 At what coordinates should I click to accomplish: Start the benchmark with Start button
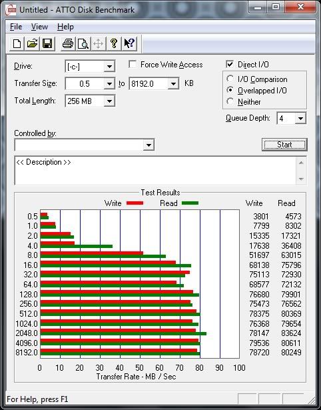[x=284, y=145]
